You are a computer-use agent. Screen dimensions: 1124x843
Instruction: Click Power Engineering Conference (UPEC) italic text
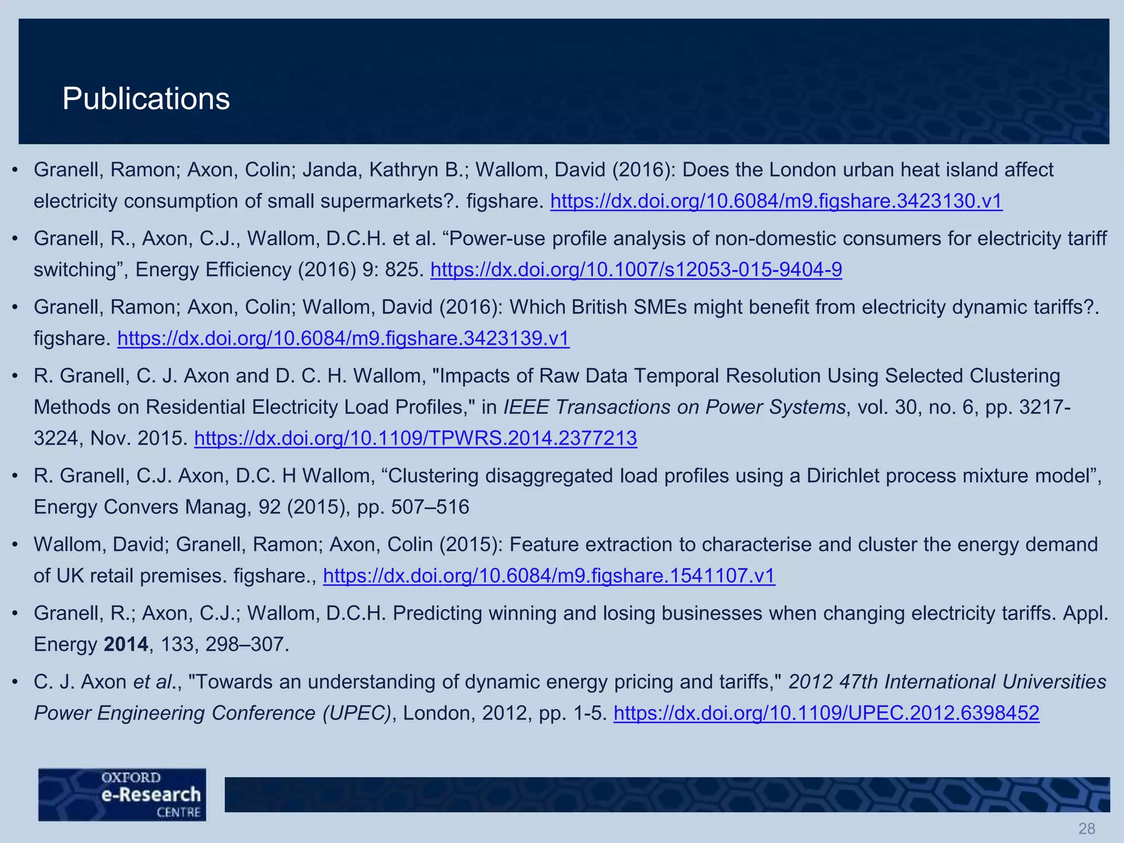[213, 712]
